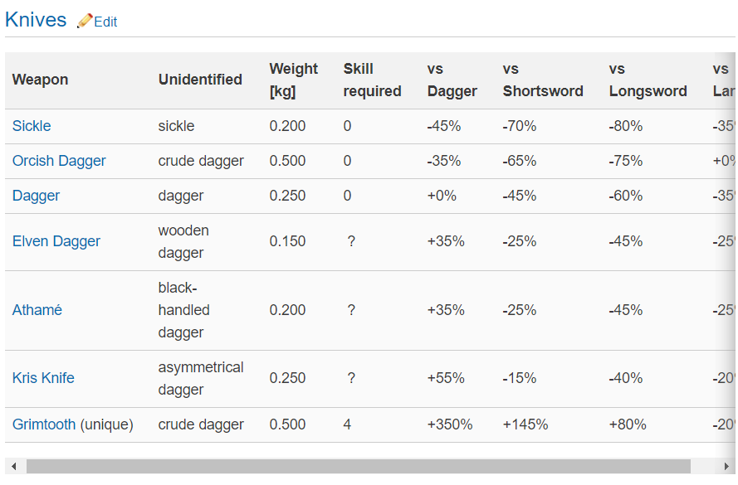Click the Weapon column header
This screenshot has height=485, width=738.
(40, 80)
